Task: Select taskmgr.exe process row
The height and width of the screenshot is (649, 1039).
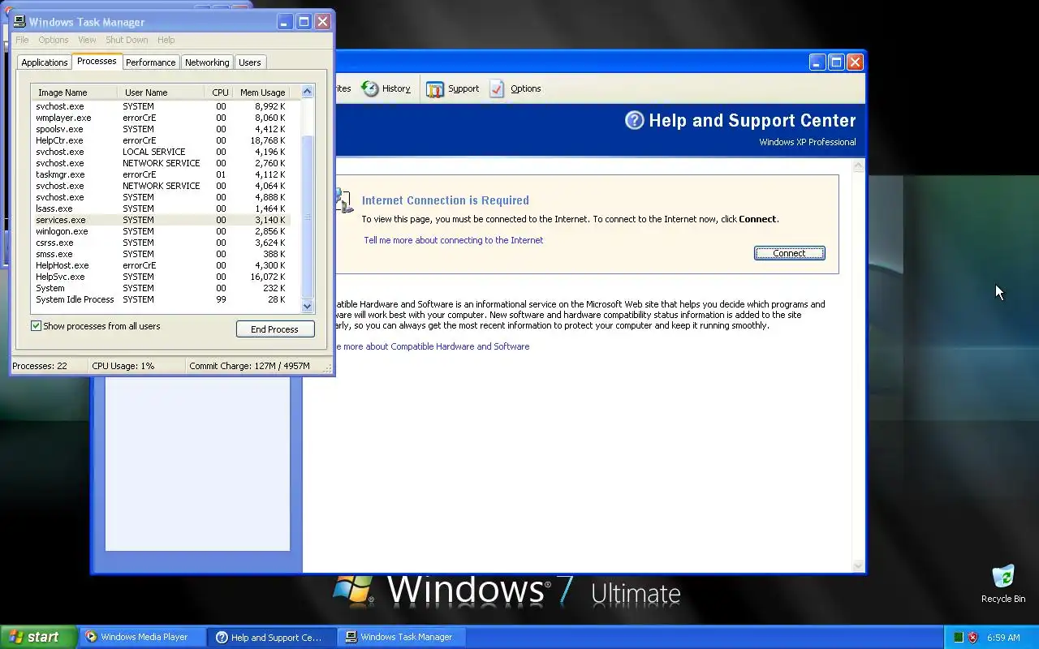Action: tap(161, 174)
